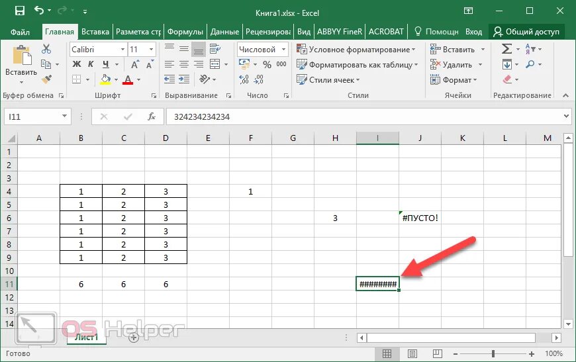Viewport: 576px width, 362px height.
Task: Toggle wrap text icon
Action: coord(215,48)
